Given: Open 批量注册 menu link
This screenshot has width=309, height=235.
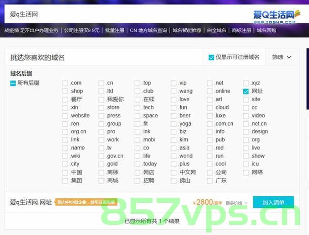Looking at the screenshot, I should [x=115, y=30].
